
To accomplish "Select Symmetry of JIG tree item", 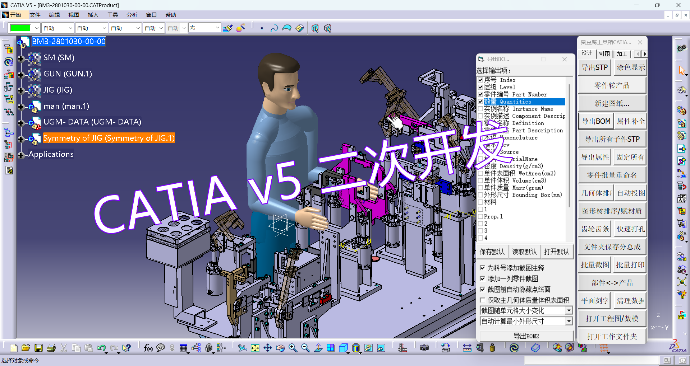I will coord(109,138).
